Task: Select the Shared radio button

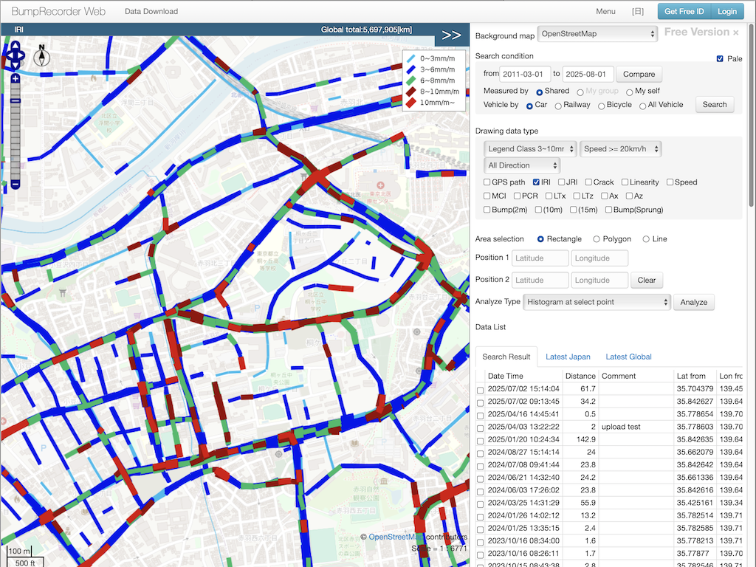Action: [x=540, y=92]
